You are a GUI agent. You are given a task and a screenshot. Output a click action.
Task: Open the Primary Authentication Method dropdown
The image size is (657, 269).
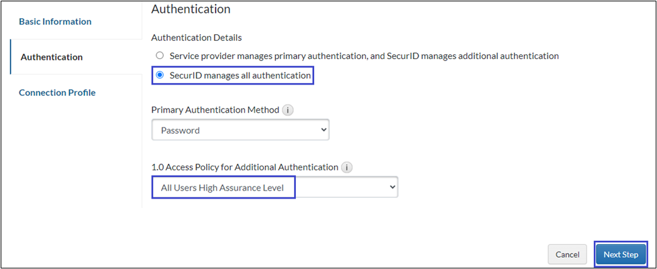(x=240, y=130)
